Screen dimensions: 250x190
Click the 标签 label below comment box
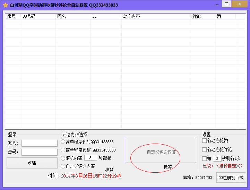pos(167,167)
